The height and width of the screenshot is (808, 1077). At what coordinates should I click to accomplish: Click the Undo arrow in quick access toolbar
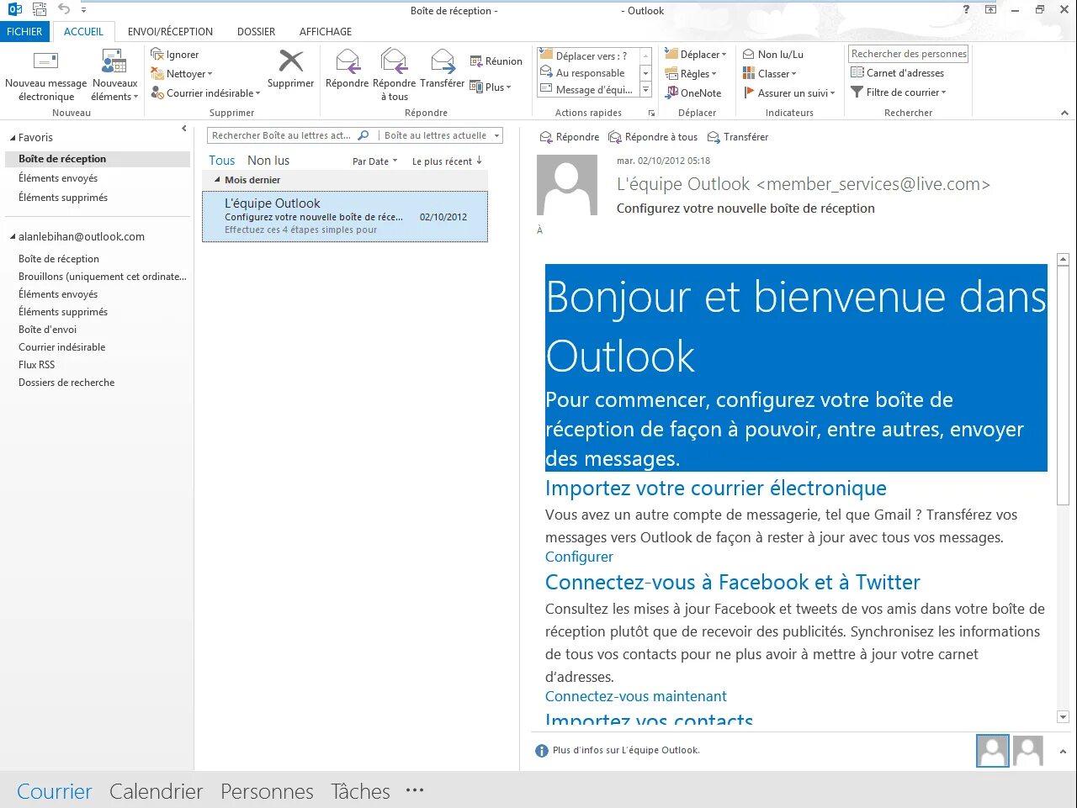(64, 10)
